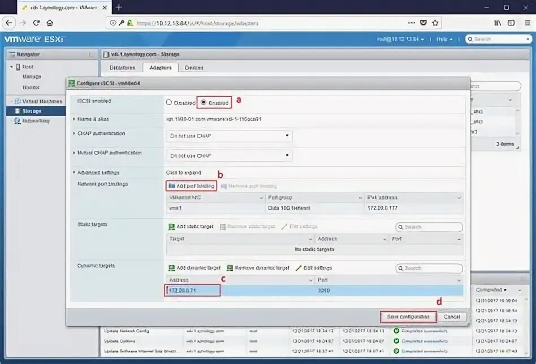Select the Disabled iSCSI radio button
The width and height of the screenshot is (536, 364).
coord(169,102)
